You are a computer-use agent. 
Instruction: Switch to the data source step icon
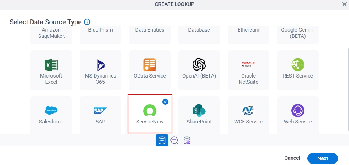coord(162,140)
